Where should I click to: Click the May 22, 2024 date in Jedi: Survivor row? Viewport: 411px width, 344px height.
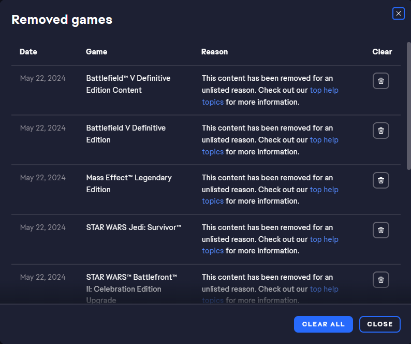[x=43, y=227]
